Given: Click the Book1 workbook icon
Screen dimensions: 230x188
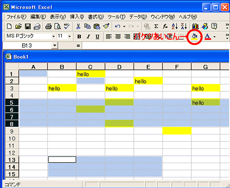Looking at the screenshot, I should pos(8,57).
